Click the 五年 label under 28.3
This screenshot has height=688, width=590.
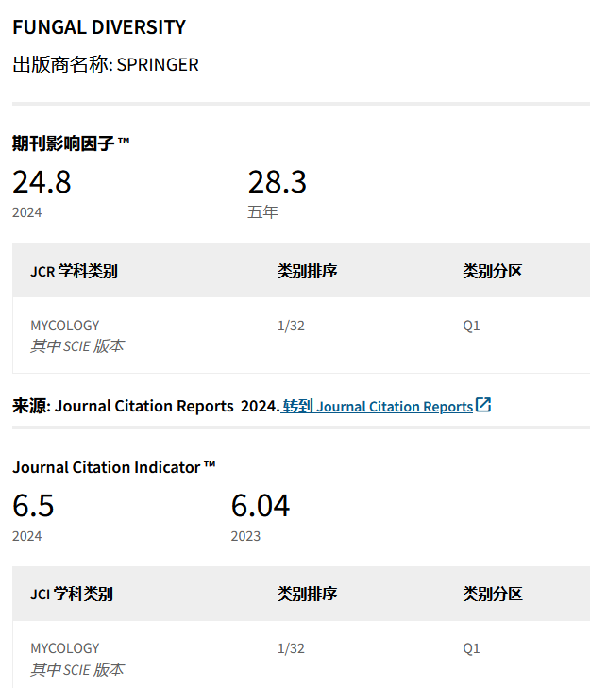point(262,212)
